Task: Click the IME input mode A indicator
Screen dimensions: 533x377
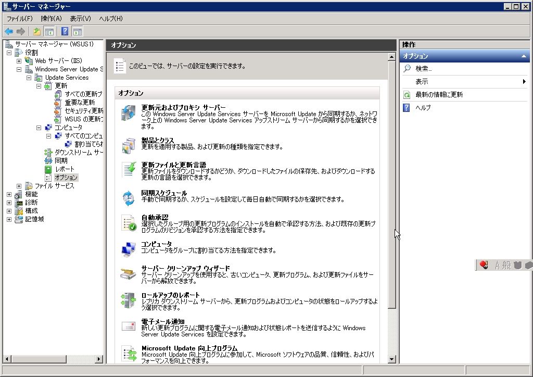Action: click(497, 265)
